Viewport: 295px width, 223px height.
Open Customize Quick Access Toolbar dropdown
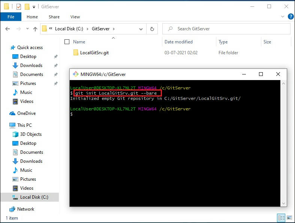point(34,7)
